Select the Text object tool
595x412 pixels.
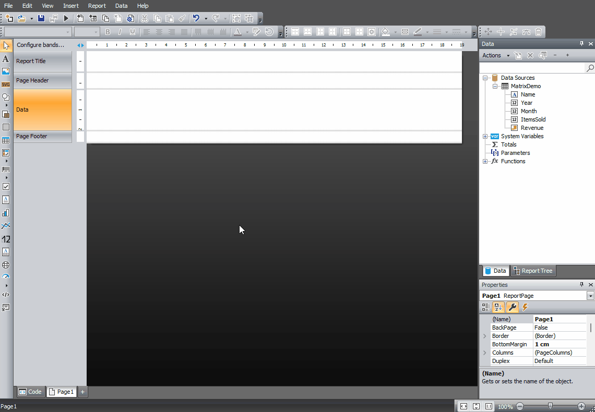click(6, 59)
